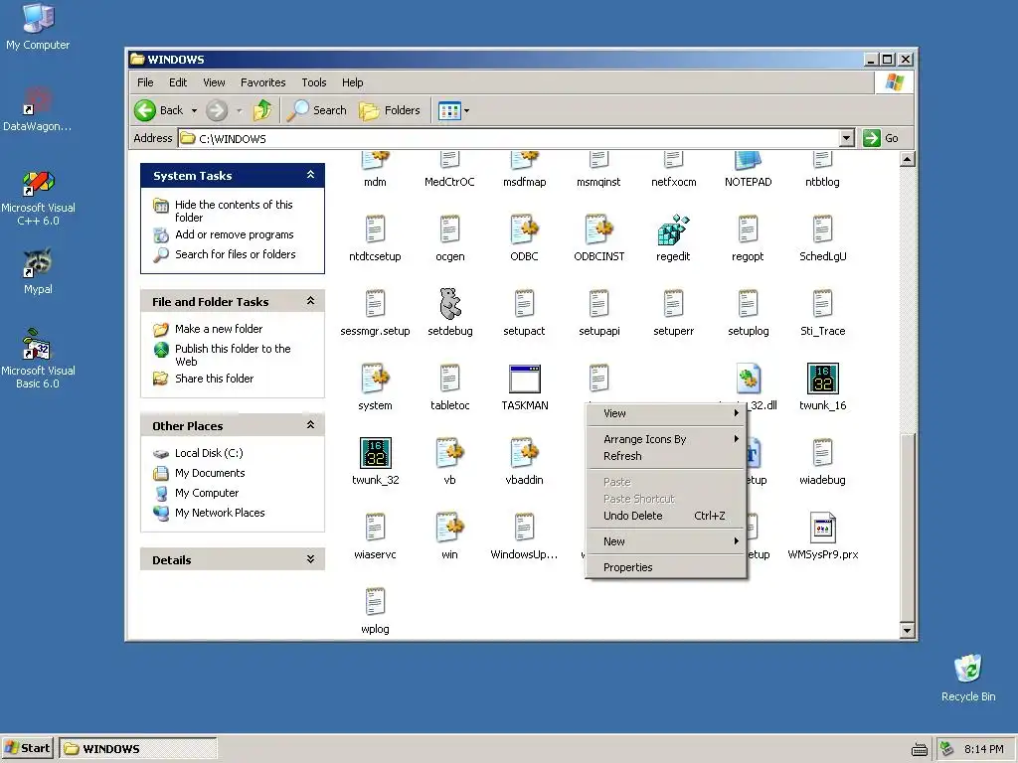Click Hide the contents of this folder
Image resolution: width=1018 pixels, height=763 pixels.
[234, 211]
